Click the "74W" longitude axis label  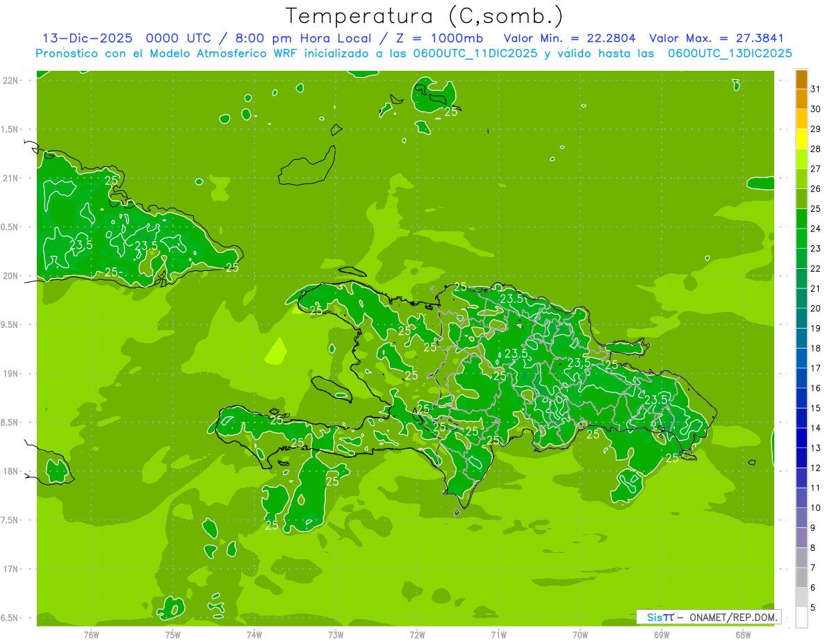coord(254,635)
